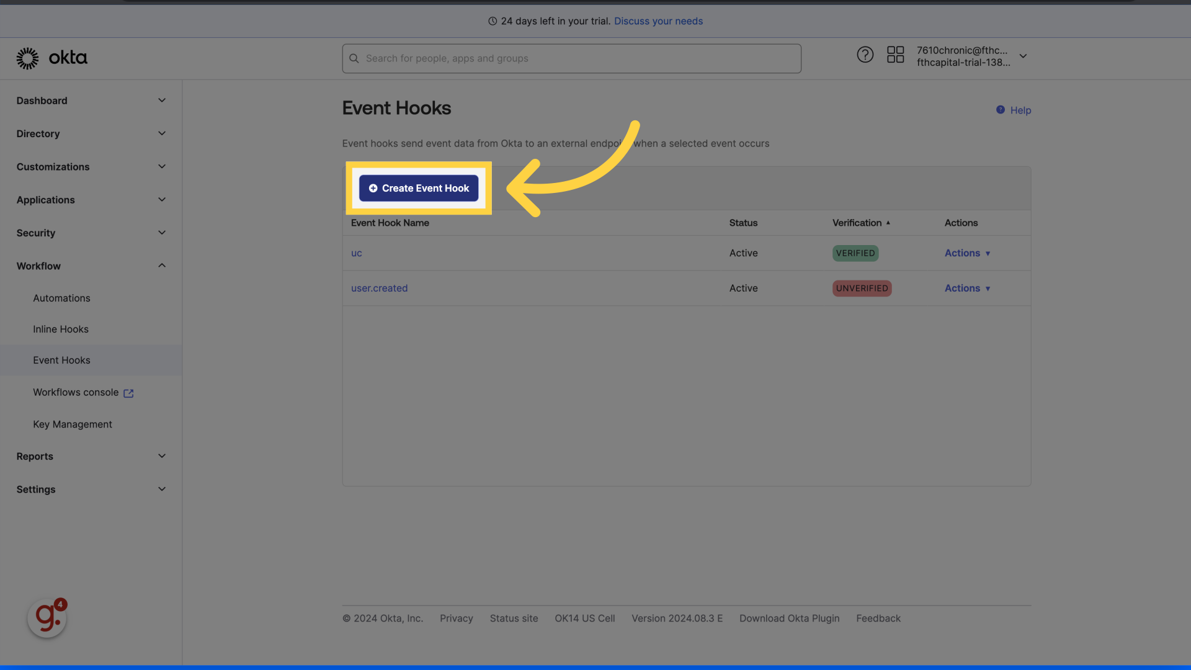Click the external link icon by Workflows console
Image resolution: width=1191 pixels, height=670 pixels.
pos(128,393)
